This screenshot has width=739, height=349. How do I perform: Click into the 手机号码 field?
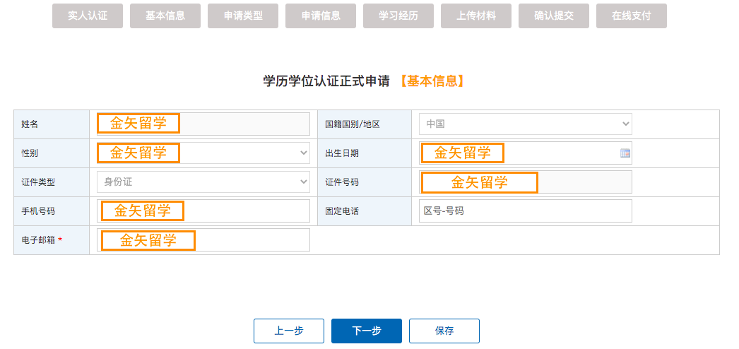(203, 211)
